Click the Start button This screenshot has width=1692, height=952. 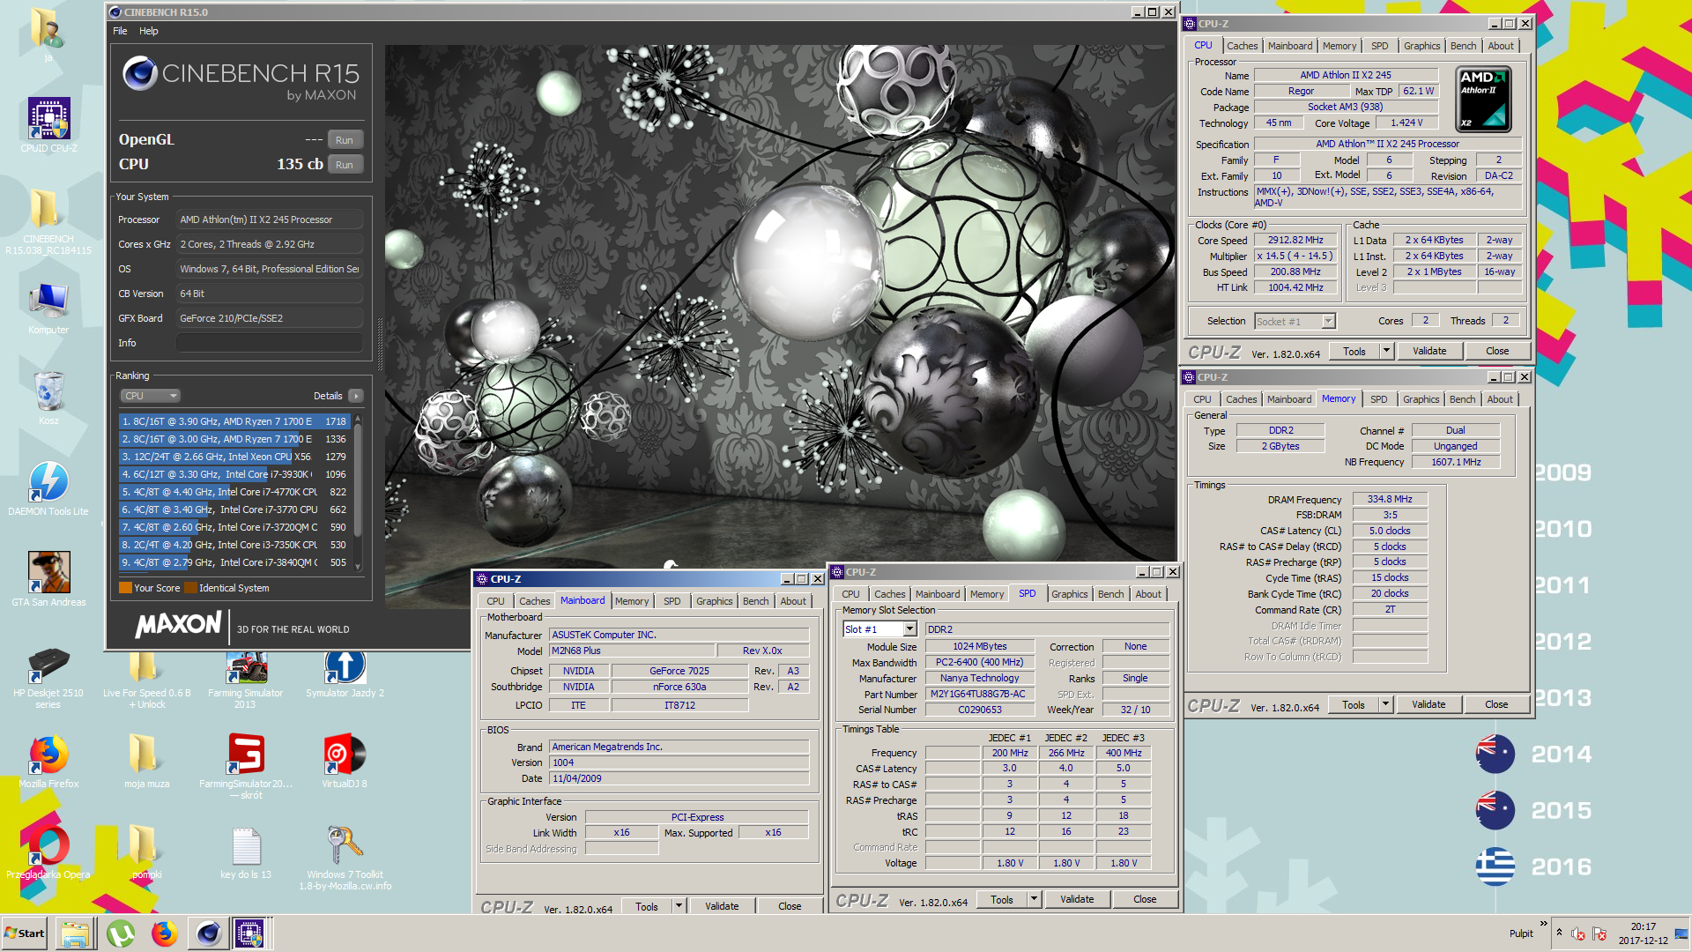pos(25,933)
